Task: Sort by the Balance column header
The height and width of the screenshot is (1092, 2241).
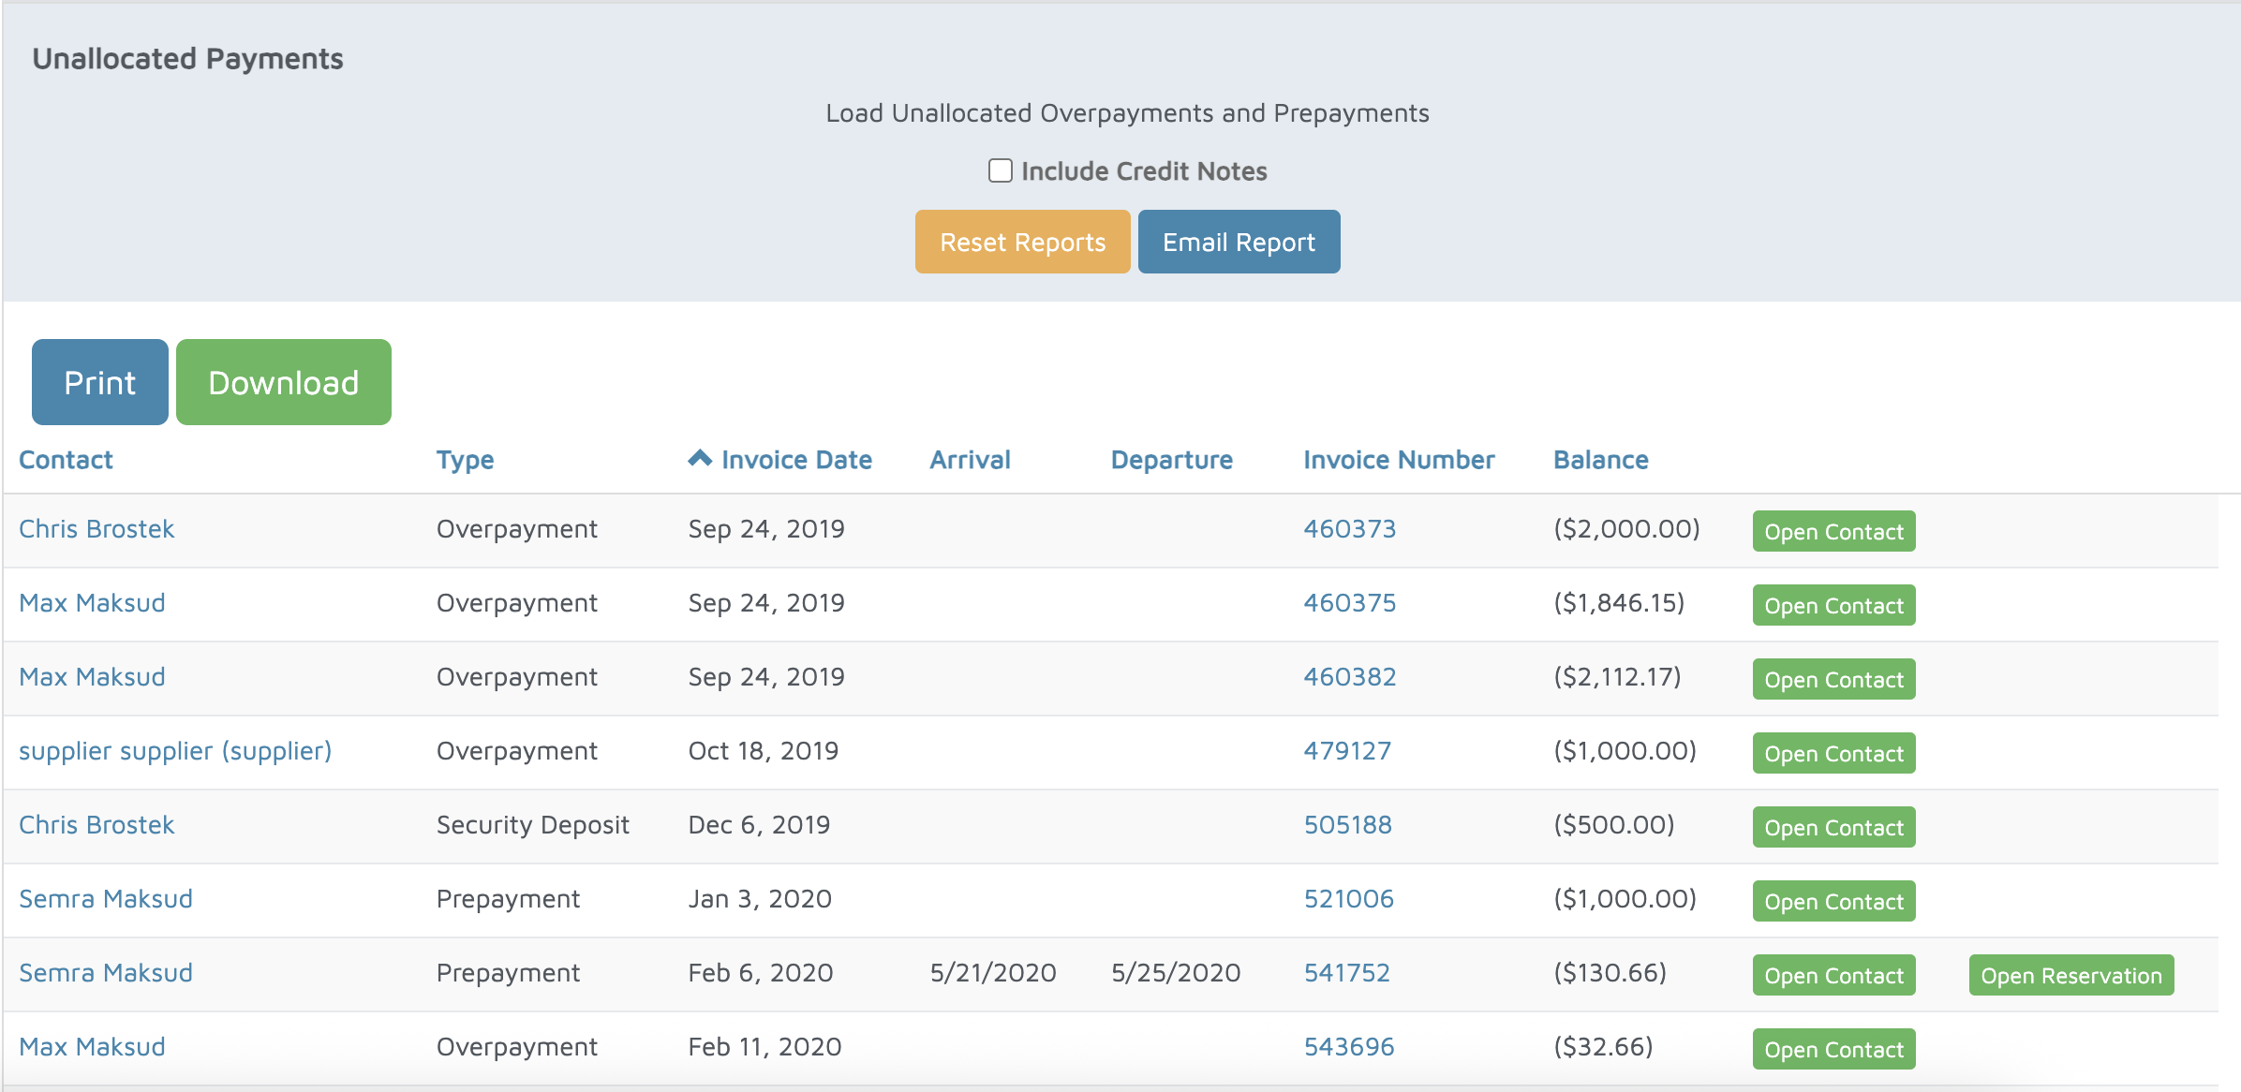Action: [1600, 460]
